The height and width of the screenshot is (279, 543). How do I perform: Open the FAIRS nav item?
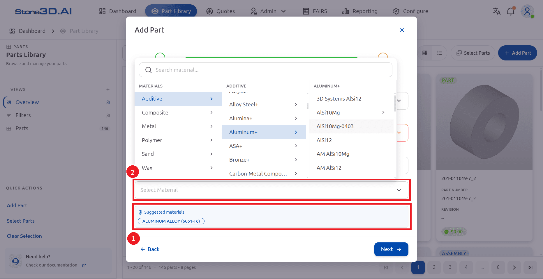pyautogui.click(x=315, y=11)
